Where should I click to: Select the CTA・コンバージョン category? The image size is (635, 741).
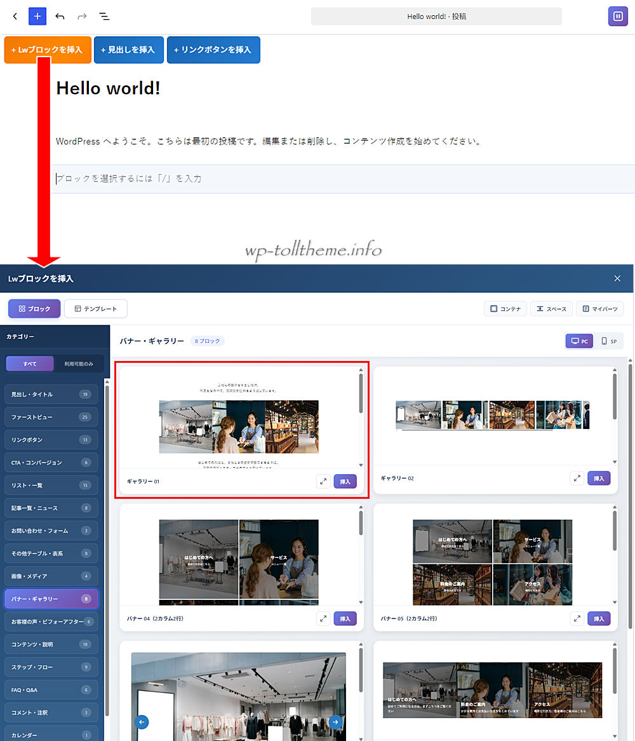pyautogui.click(x=51, y=462)
